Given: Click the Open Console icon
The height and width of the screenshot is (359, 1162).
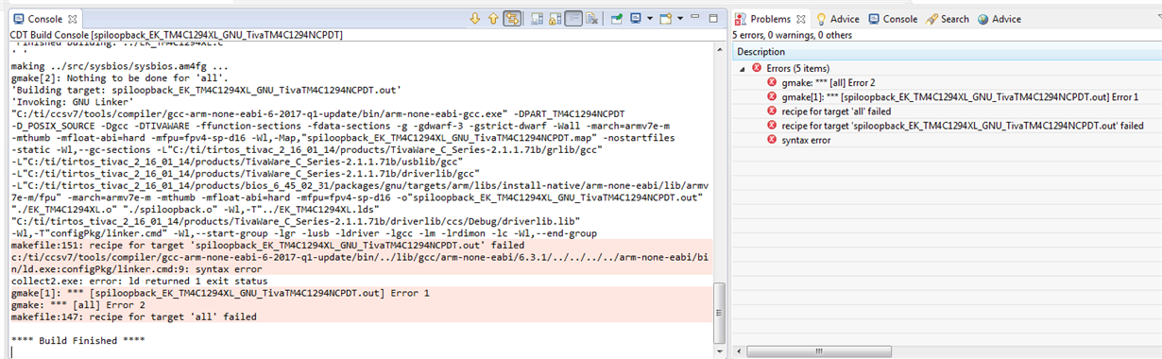Looking at the screenshot, I should click(x=666, y=18).
